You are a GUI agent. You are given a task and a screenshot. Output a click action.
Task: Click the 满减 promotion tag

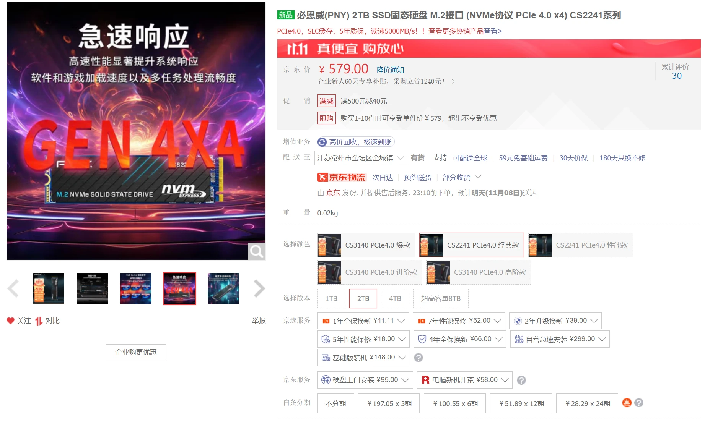point(326,101)
